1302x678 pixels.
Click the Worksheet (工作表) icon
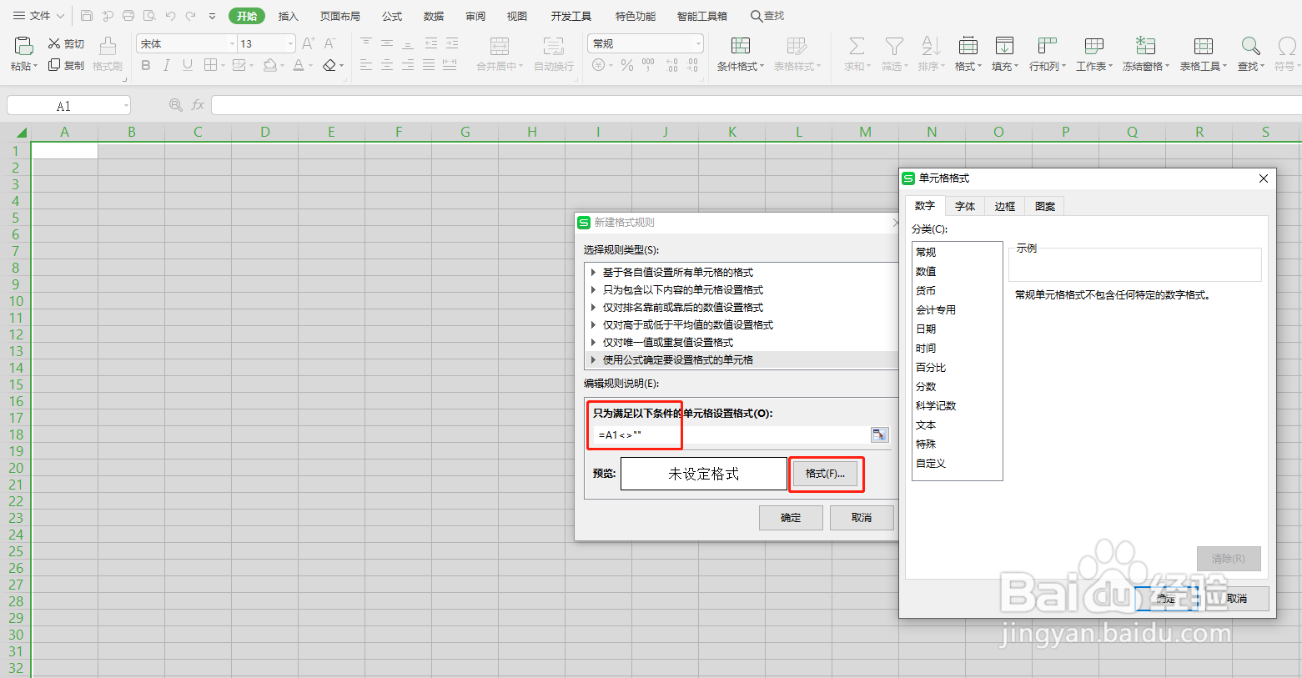[x=1094, y=46]
